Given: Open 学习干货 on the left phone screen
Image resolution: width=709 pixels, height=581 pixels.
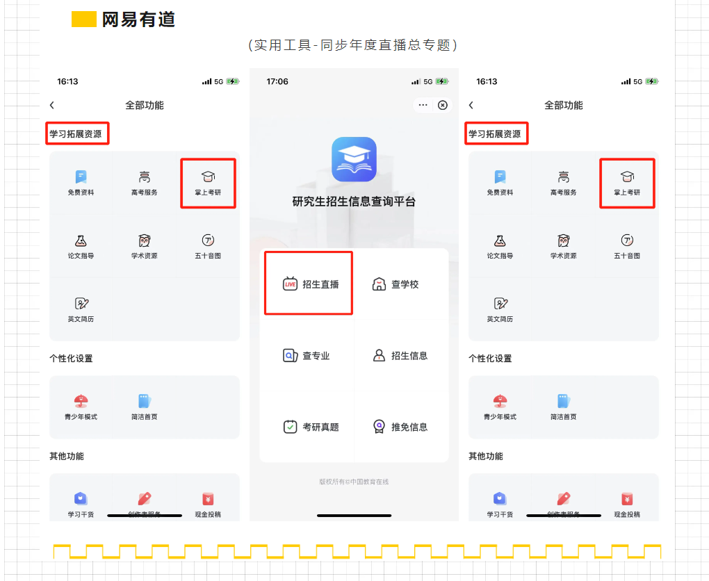Looking at the screenshot, I should 81,505.
